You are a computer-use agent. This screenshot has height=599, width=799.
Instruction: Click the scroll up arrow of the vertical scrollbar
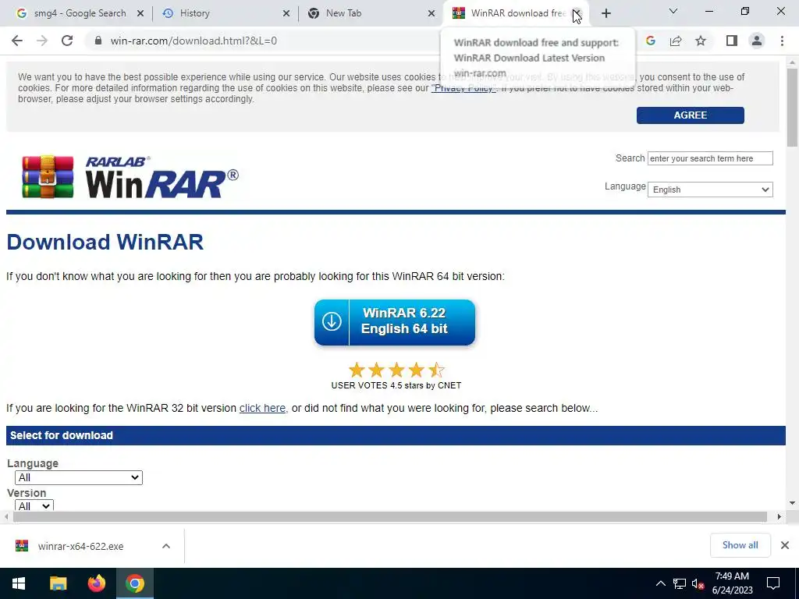(x=793, y=62)
